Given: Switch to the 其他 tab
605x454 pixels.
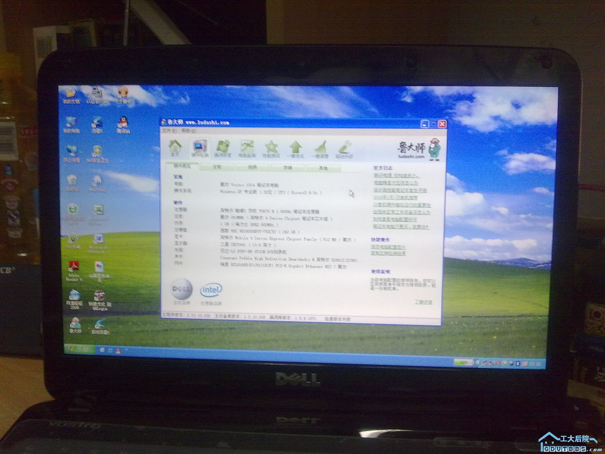Looking at the screenshot, I should tap(323, 168).
